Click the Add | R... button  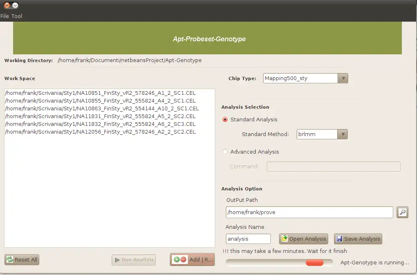[x=192, y=259]
